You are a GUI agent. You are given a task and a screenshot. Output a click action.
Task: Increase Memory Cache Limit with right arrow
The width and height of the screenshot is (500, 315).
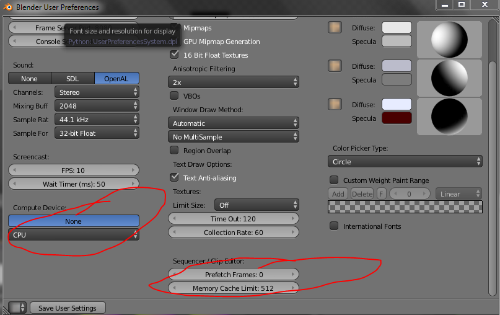point(293,288)
